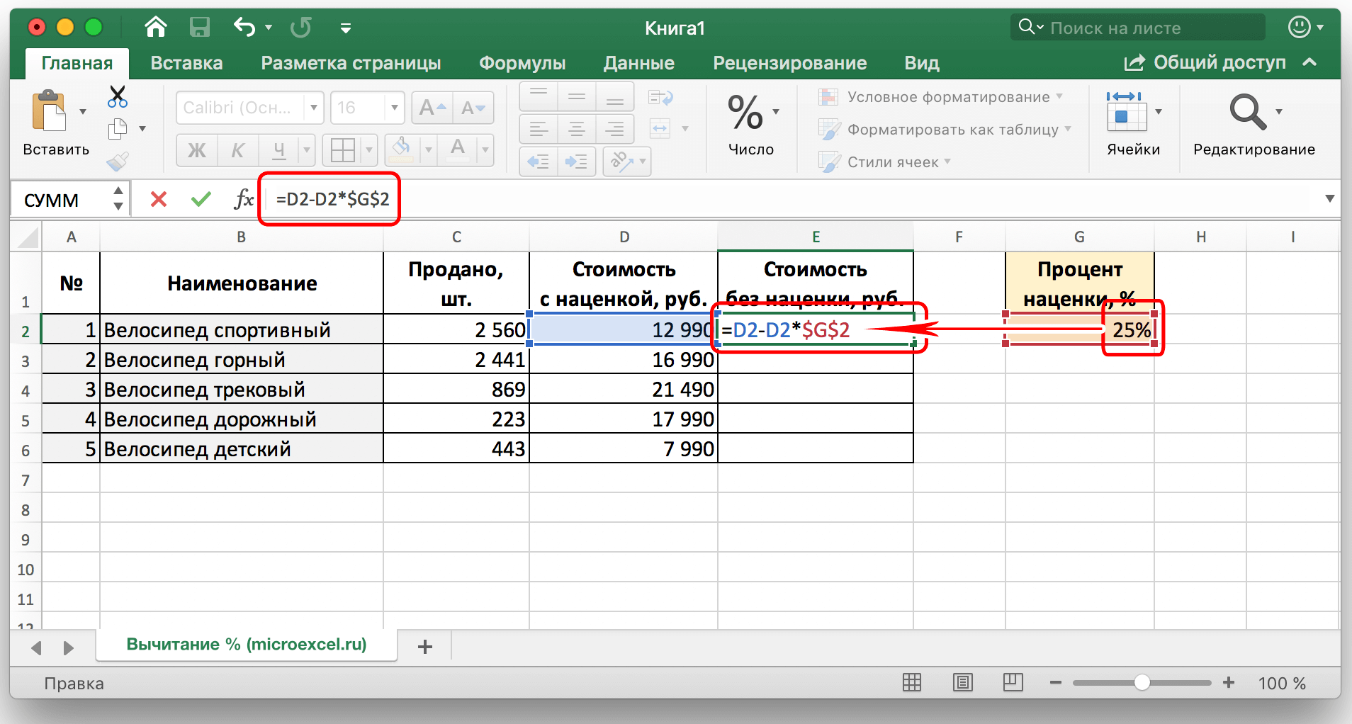Image resolution: width=1352 pixels, height=724 pixels.
Task: Expand the formula bar with its arrow
Action: pos(1331,199)
